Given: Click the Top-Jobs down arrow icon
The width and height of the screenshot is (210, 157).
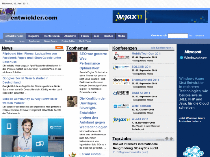Looking at the screenshot, I should coord(167,139).
